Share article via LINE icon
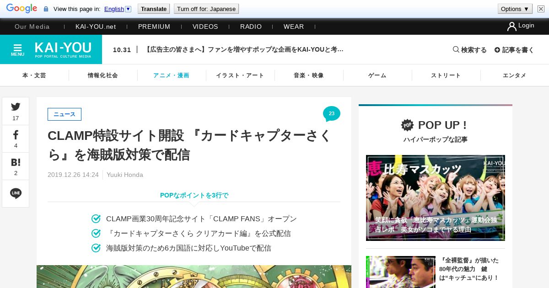Image resolution: width=549 pixels, height=288 pixels. point(16,193)
